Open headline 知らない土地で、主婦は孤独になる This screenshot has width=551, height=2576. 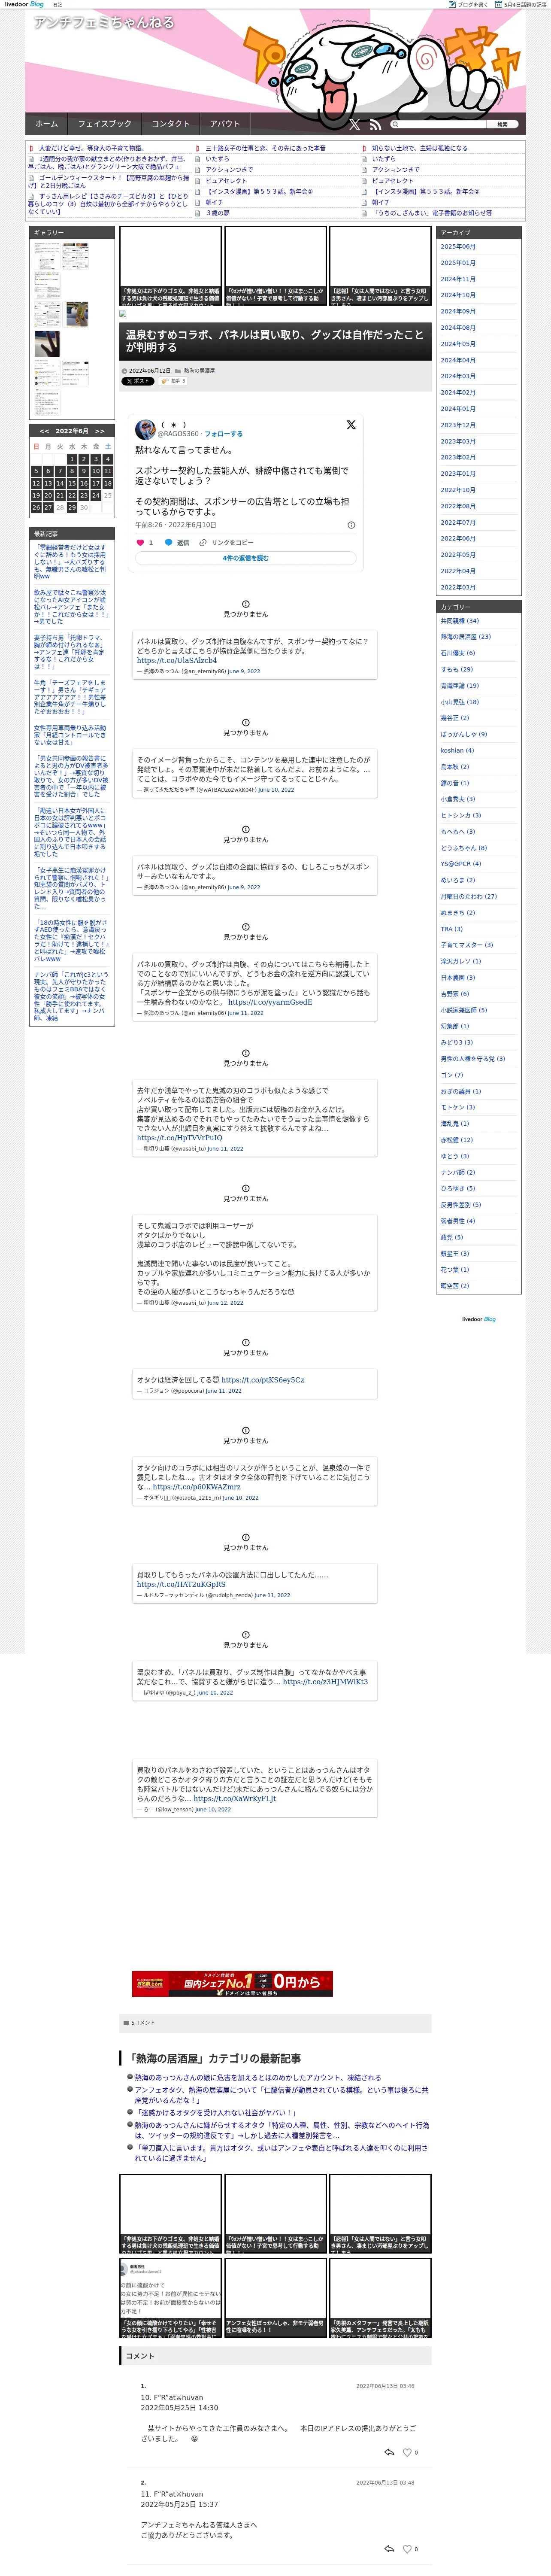pos(420,148)
